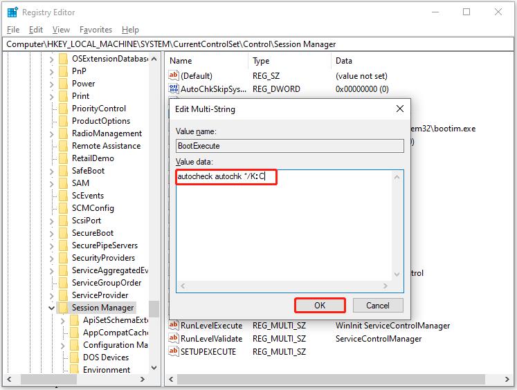Image resolution: width=517 pixels, height=390 pixels.
Task: Click the SafeBoot folder icon
Action: tap(63, 171)
